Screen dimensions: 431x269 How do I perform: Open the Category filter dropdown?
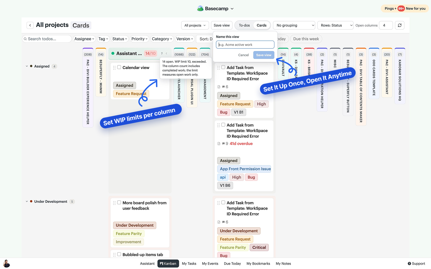(162, 39)
